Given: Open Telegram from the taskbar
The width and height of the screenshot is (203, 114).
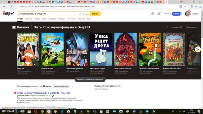Looking at the screenshot, I should [x=147, y=111].
